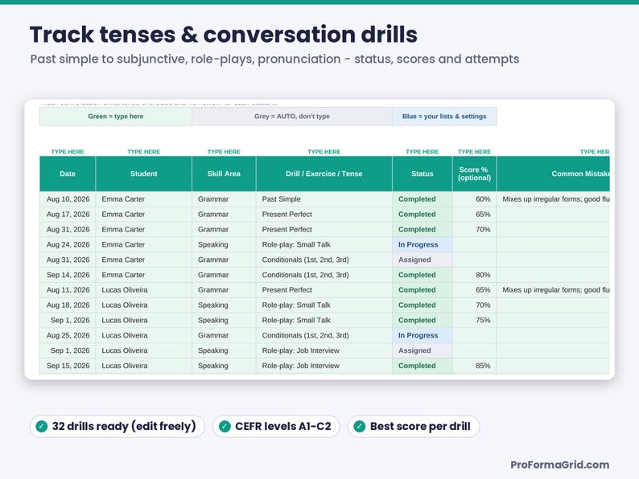Select the 85% score cell
The image size is (639, 479).
[474, 366]
